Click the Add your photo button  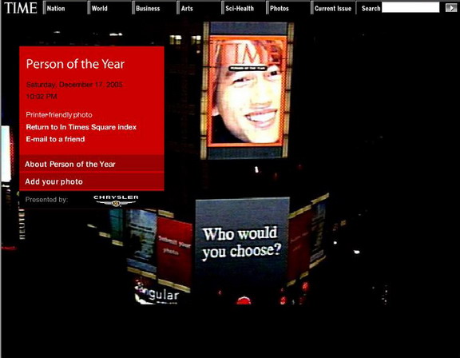92,181
